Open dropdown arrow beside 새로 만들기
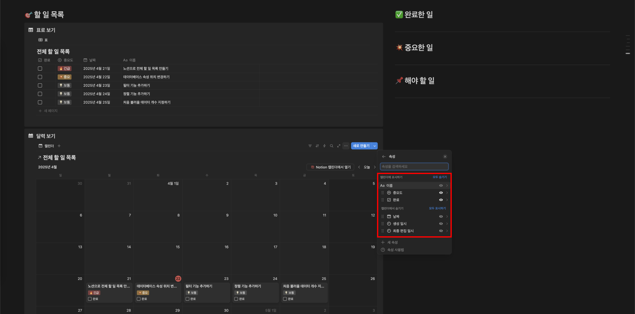The image size is (635, 314). (x=375, y=146)
